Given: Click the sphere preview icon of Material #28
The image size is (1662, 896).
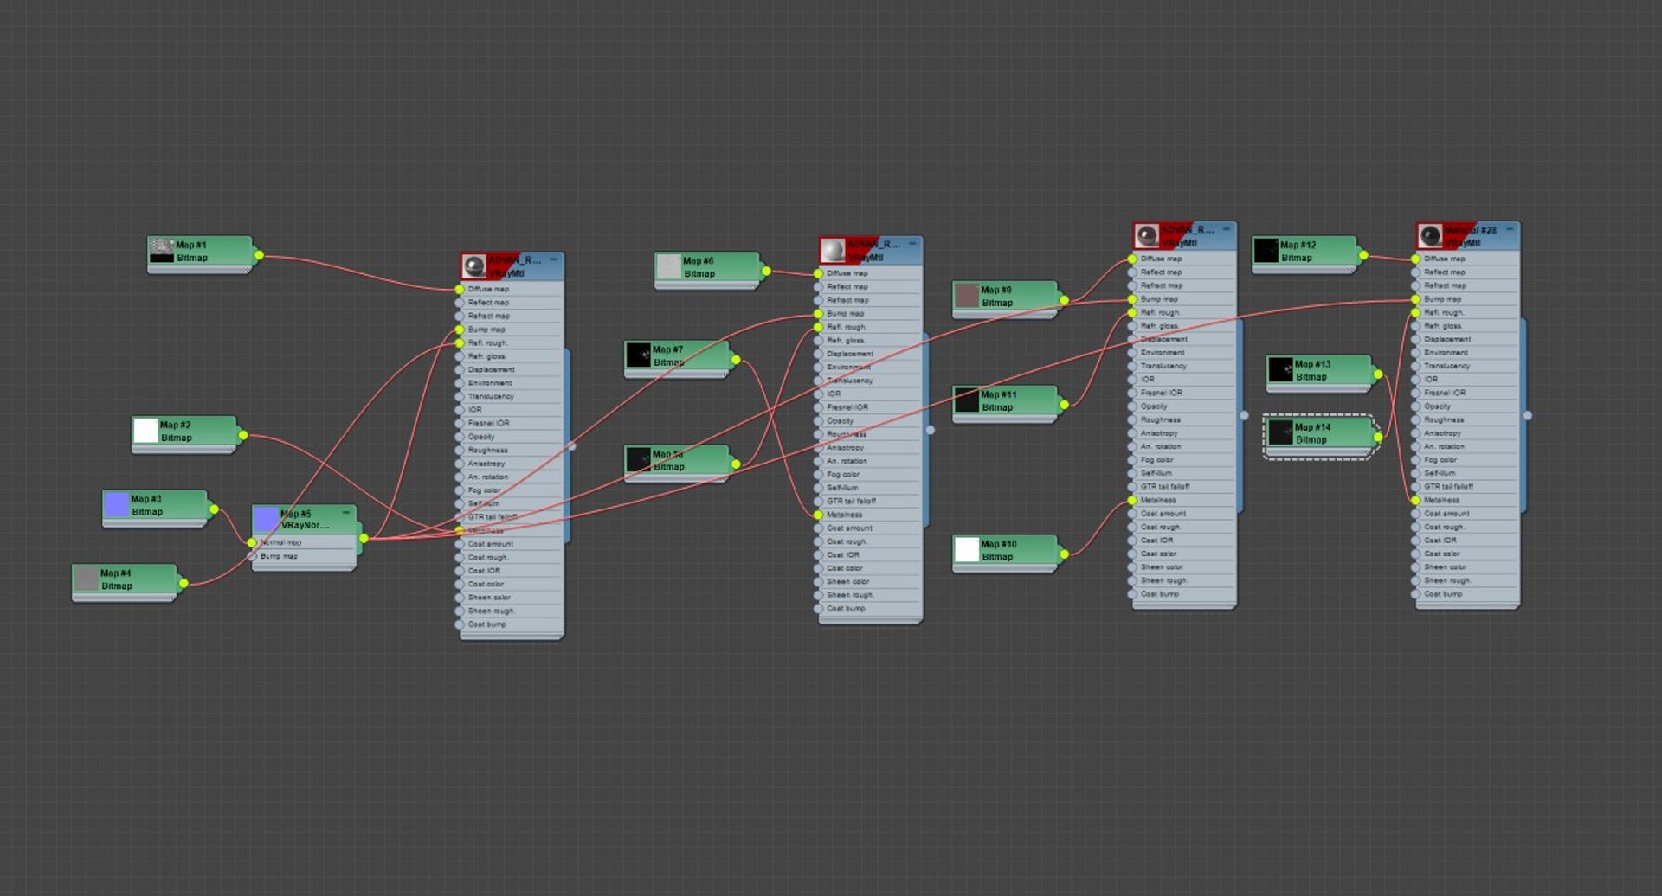Looking at the screenshot, I should click(1430, 235).
